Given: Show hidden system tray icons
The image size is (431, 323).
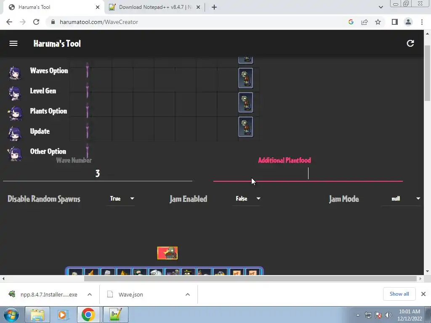Looking at the screenshot, I should pos(358,315).
